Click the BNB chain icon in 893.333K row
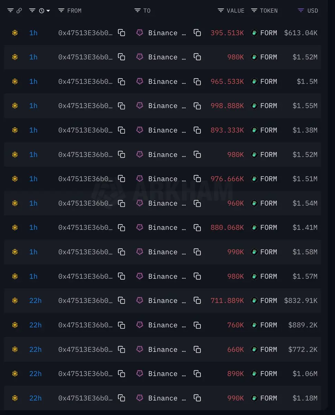335x415 pixels. (15, 130)
